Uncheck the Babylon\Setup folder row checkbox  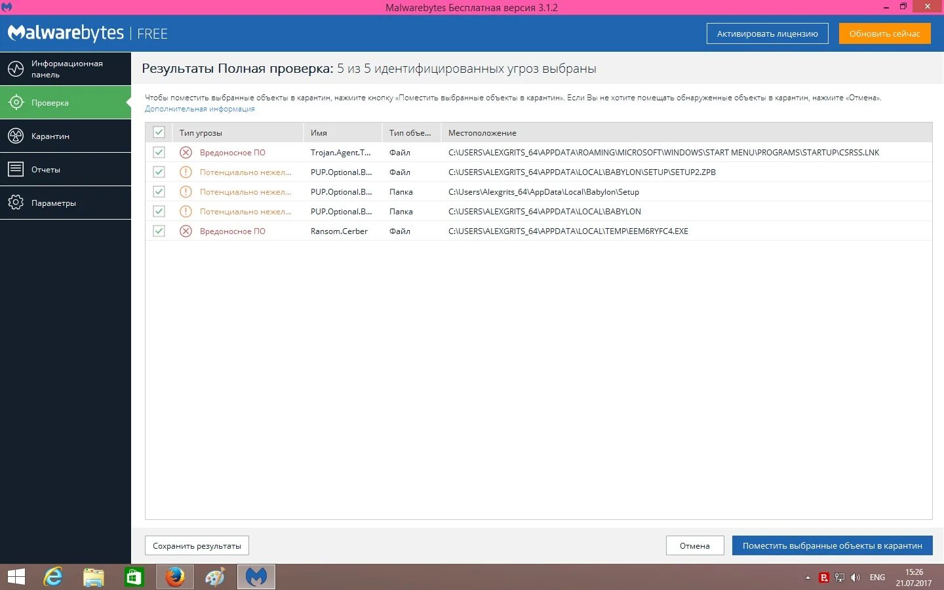[x=159, y=191]
